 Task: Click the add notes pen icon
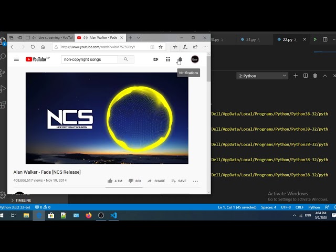pyautogui.click(x=185, y=47)
